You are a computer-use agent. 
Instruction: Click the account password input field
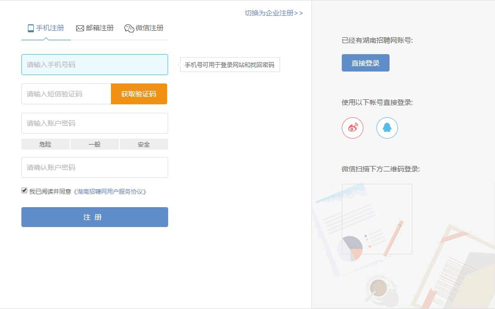click(95, 123)
